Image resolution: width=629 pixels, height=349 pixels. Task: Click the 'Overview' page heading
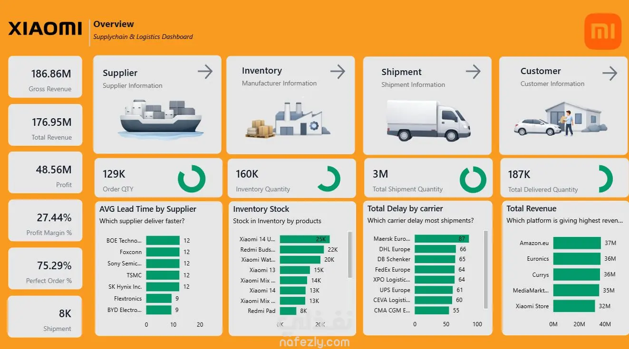114,24
